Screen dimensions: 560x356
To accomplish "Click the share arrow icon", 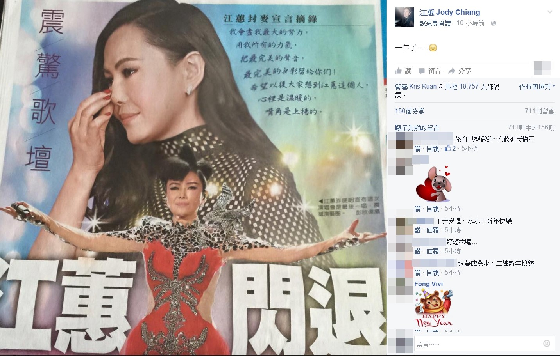I will (x=452, y=71).
